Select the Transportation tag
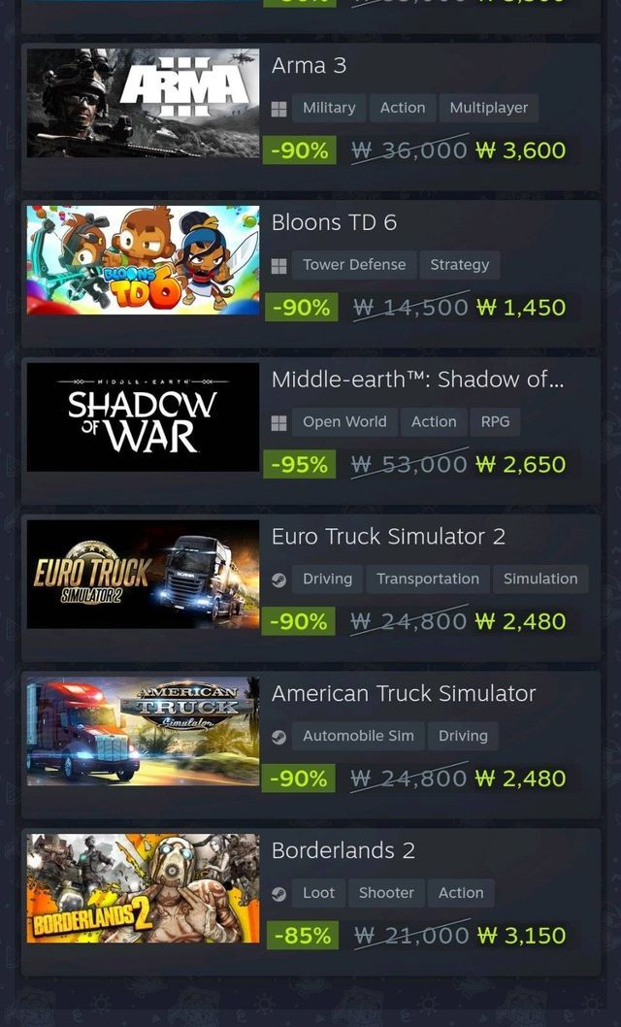 (x=428, y=579)
